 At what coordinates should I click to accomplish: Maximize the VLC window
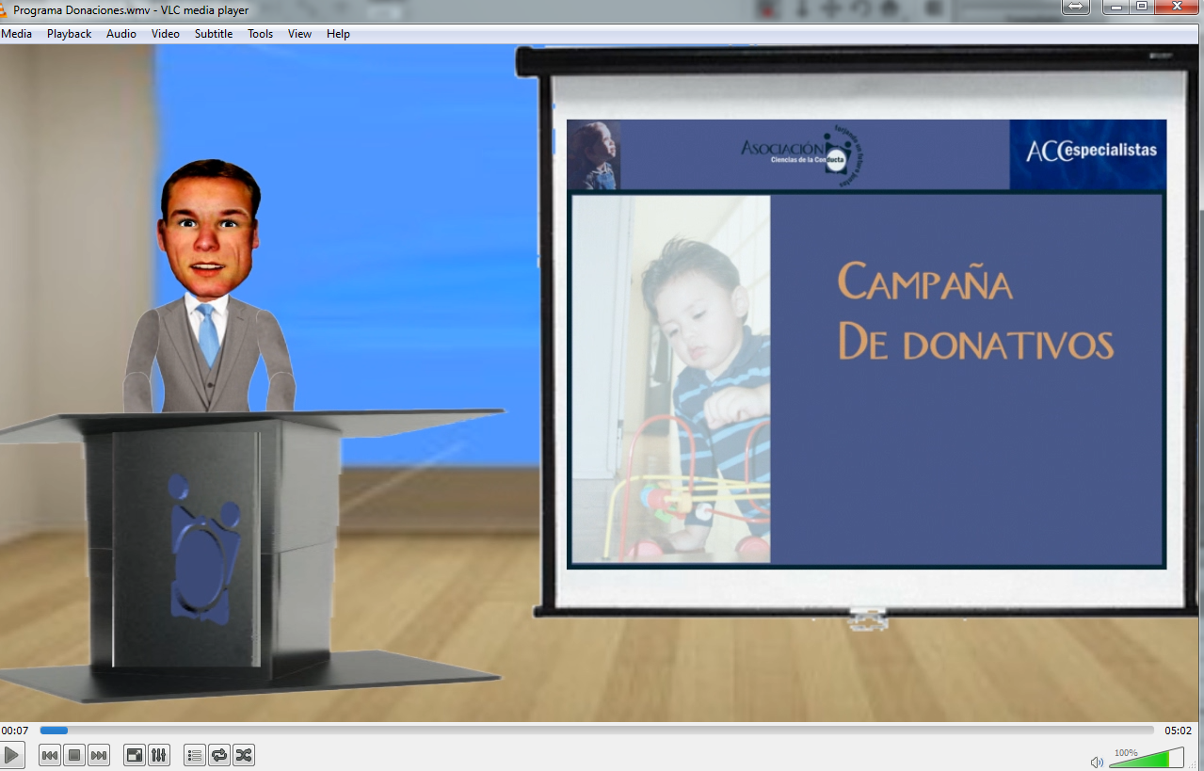[x=1142, y=7]
